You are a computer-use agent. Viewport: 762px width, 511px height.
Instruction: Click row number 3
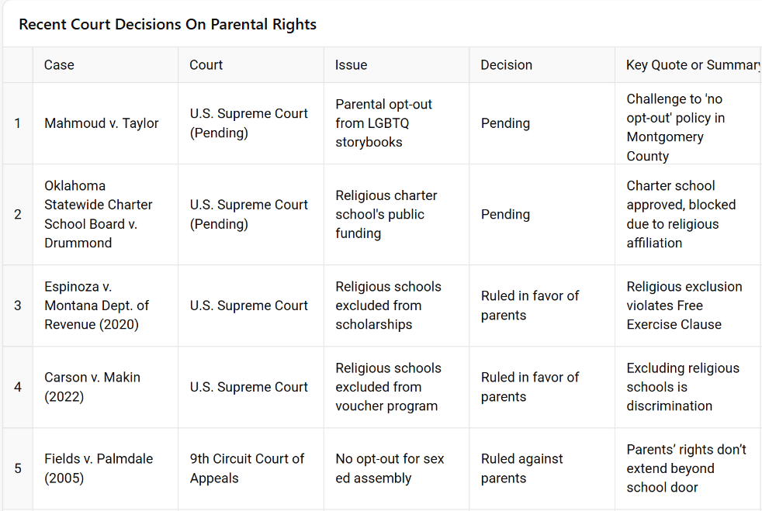(18, 306)
